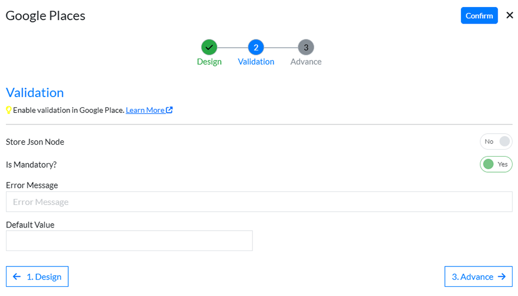Select the green checkmark step circle
This screenshot has width=518, height=296.
pyautogui.click(x=209, y=47)
